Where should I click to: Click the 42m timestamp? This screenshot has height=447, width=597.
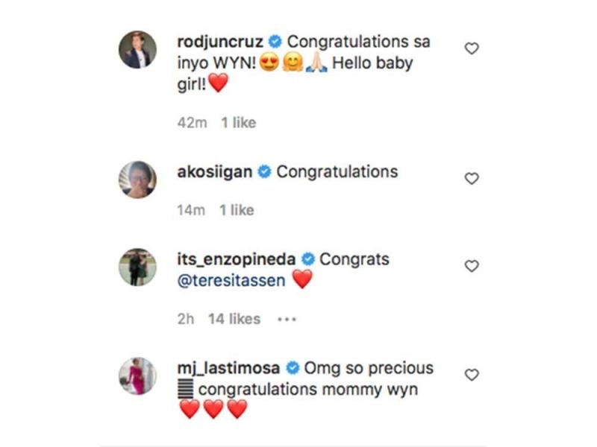(x=191, y=123)
